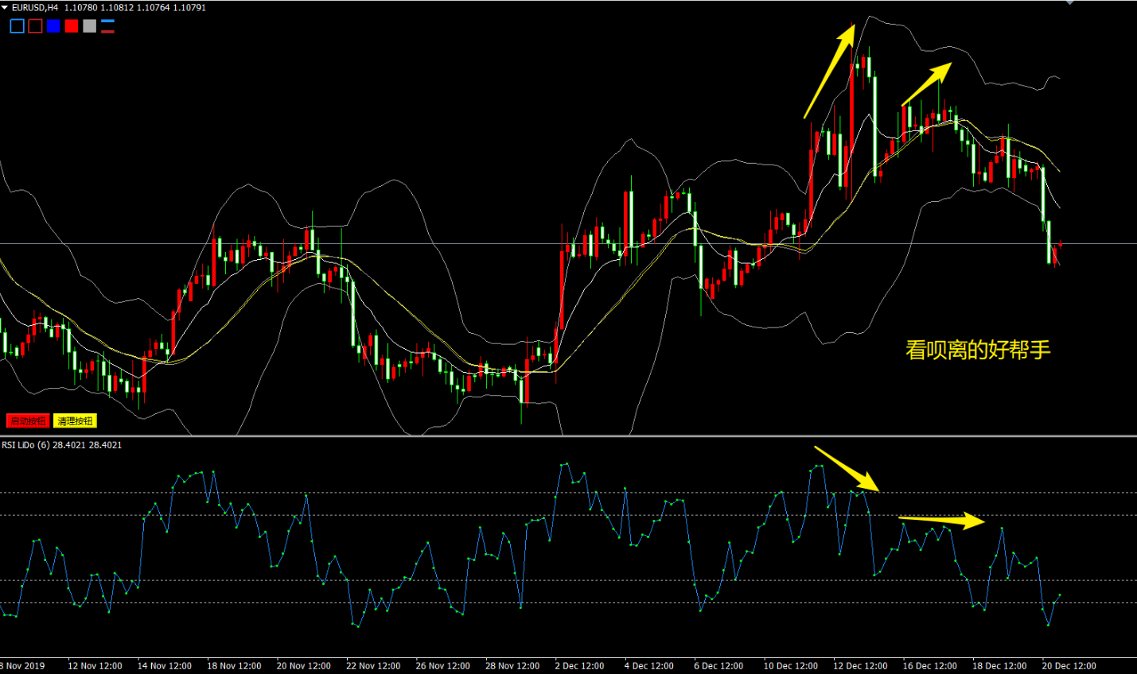The width and height of the screenshot is (1137, 674).
Task: Select the smaller yellow arrow on price chart
Action: click(x=927, y=83)
